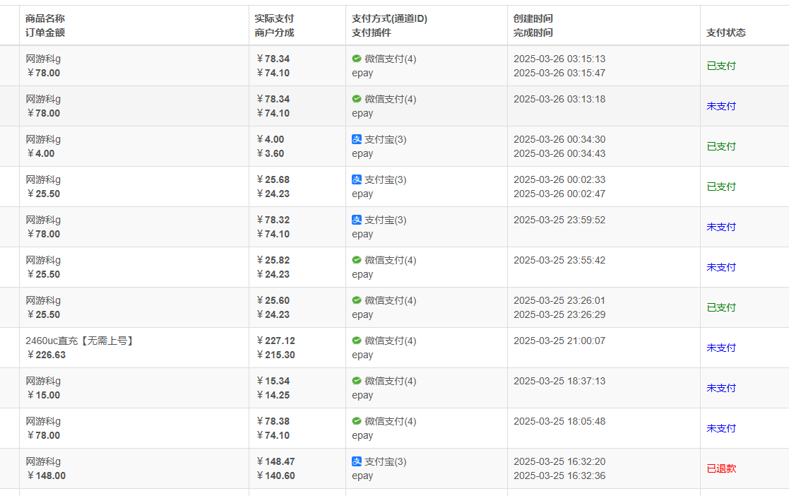Click the 商品名称 column header
This screenshot has height=496, width=789.
pyautogui.click(x=45, y=18)
